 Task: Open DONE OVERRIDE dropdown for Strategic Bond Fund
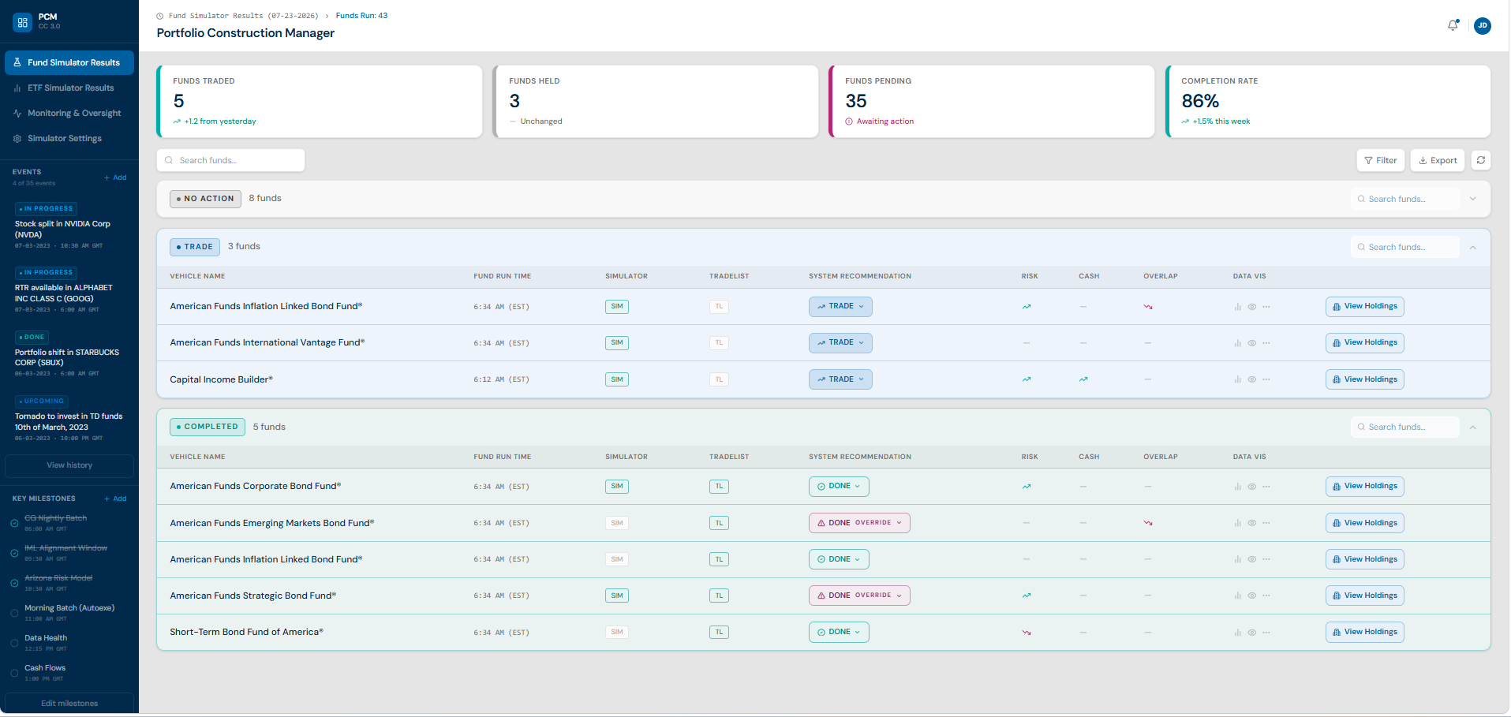[859, 596]
